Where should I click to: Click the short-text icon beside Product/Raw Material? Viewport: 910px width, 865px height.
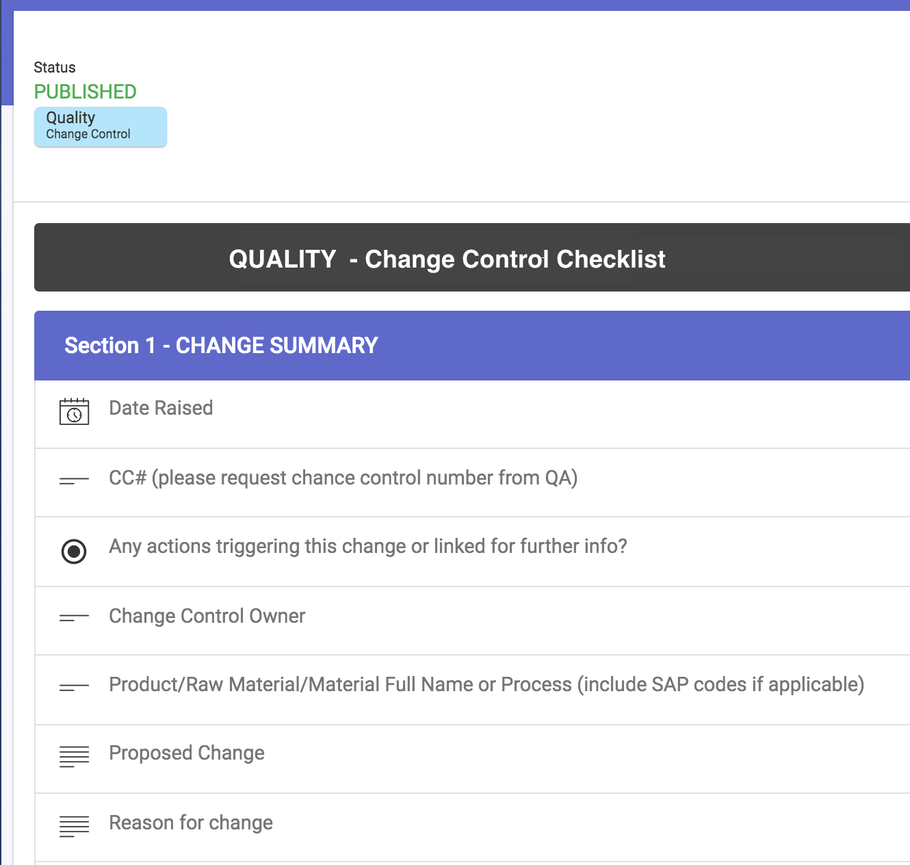pos(74,687)
